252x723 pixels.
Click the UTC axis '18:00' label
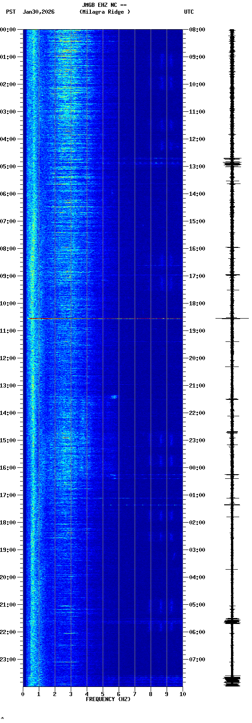click(197, 304)
